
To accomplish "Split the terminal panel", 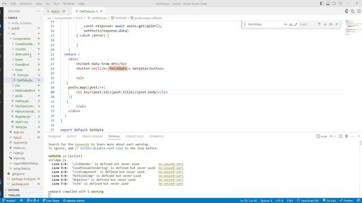I will [341, 136].
